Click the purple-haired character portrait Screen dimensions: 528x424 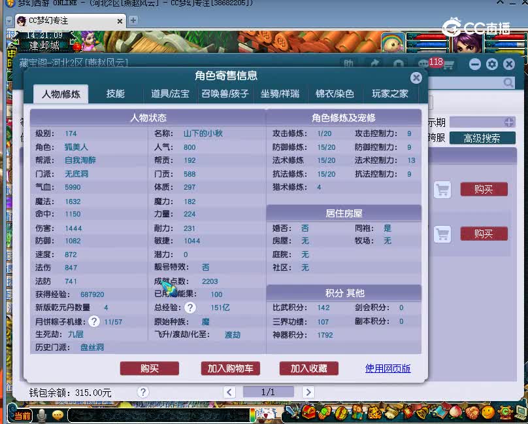point(468,42)
